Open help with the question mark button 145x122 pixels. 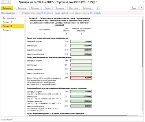point(142,8)
